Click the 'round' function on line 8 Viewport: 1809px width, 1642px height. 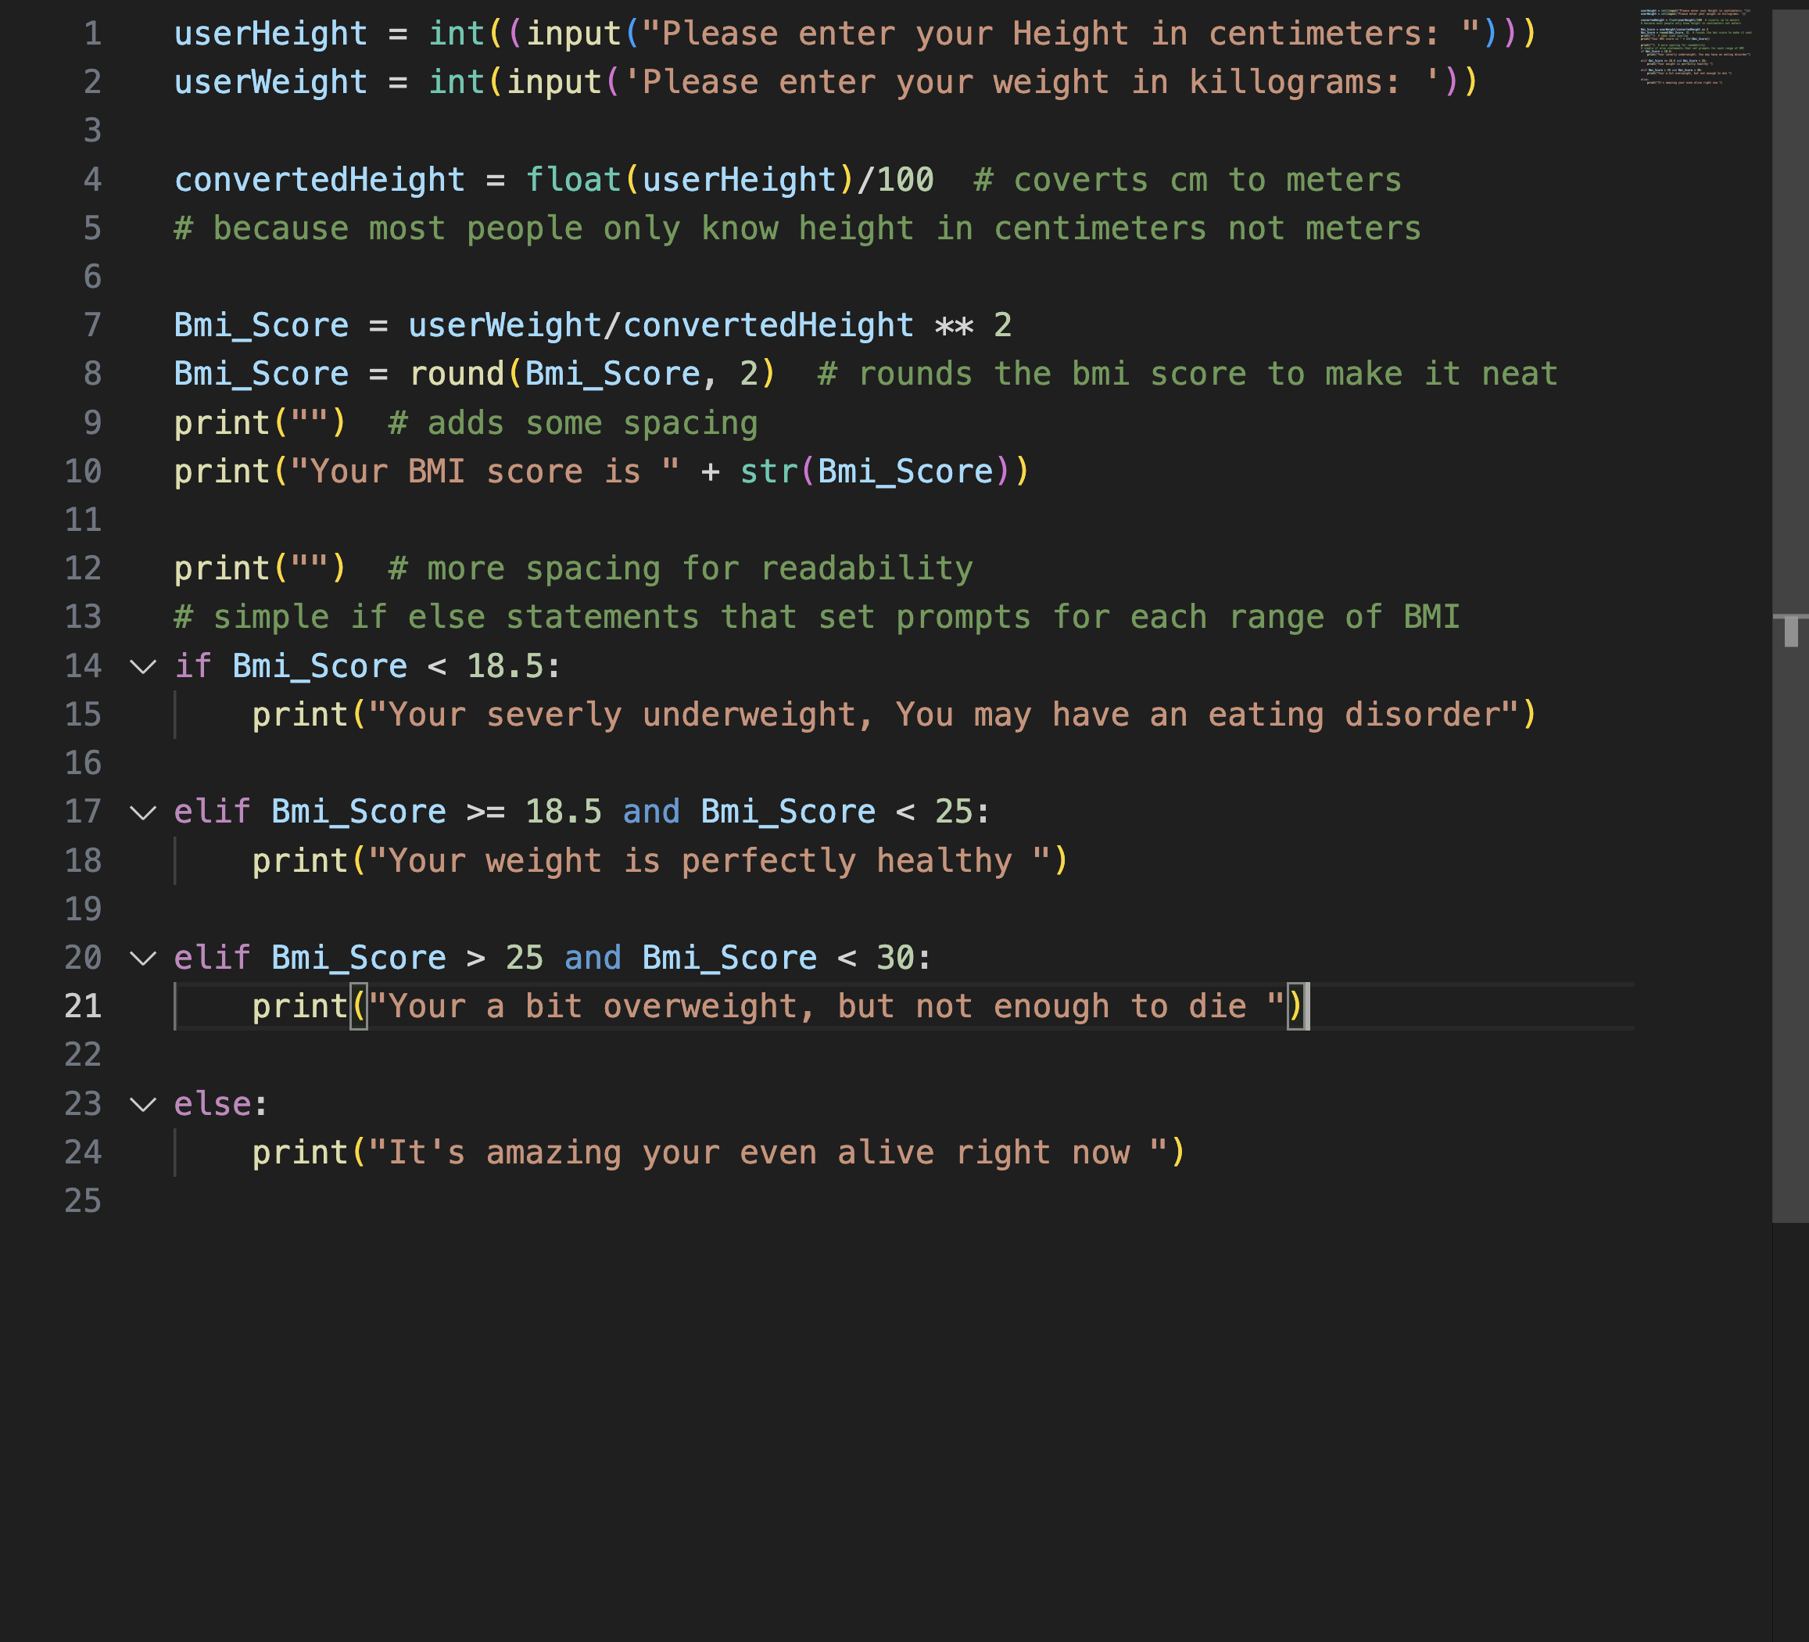coord(457,375)
